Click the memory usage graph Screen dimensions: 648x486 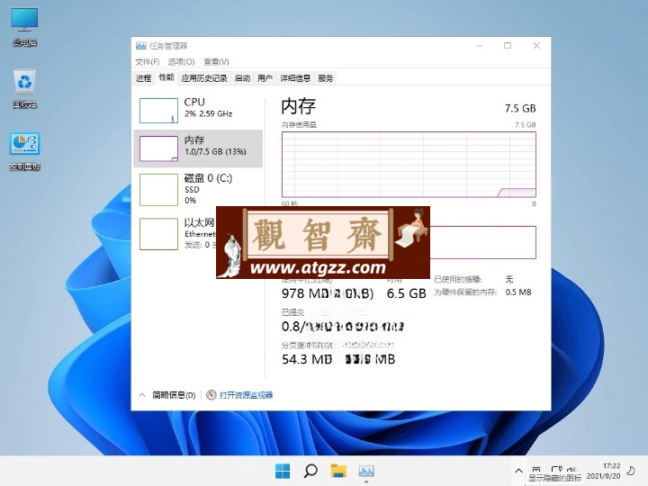point(409,165)
